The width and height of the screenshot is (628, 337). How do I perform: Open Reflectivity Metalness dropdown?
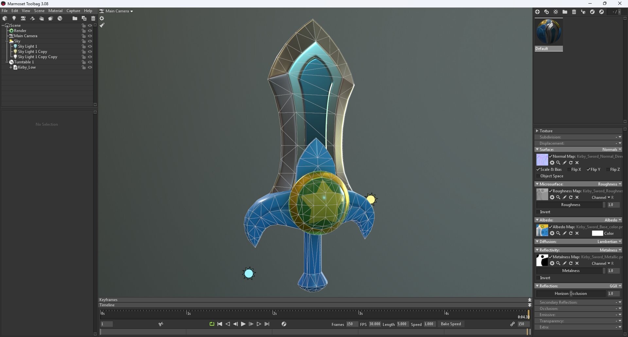tap(610, 250)
